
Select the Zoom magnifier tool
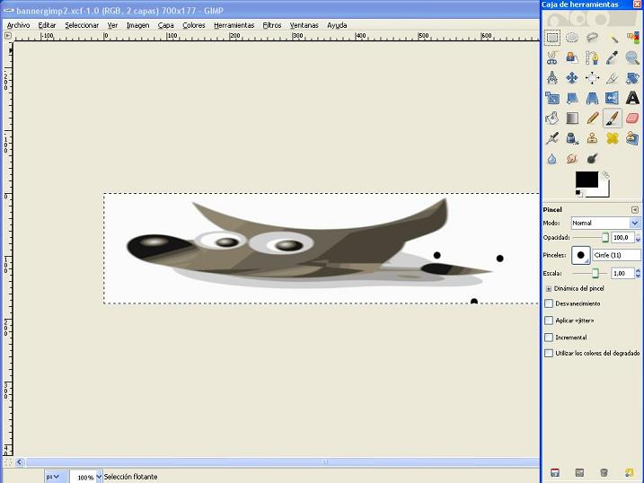click(x=632, y=57)
